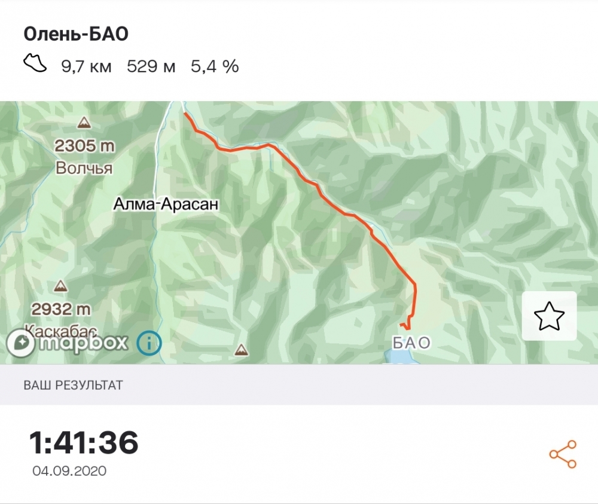
Task: Tap the orange share icon
Action: click(563, 454)
